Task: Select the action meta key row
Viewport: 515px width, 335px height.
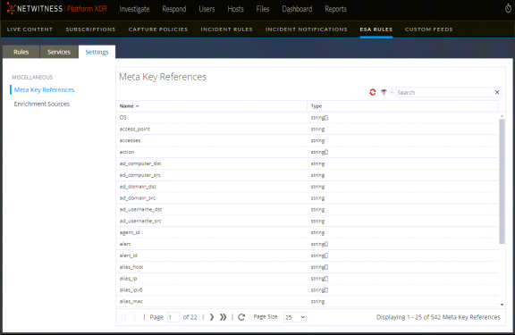Action: pyautogui.click(x=308, y=152)
